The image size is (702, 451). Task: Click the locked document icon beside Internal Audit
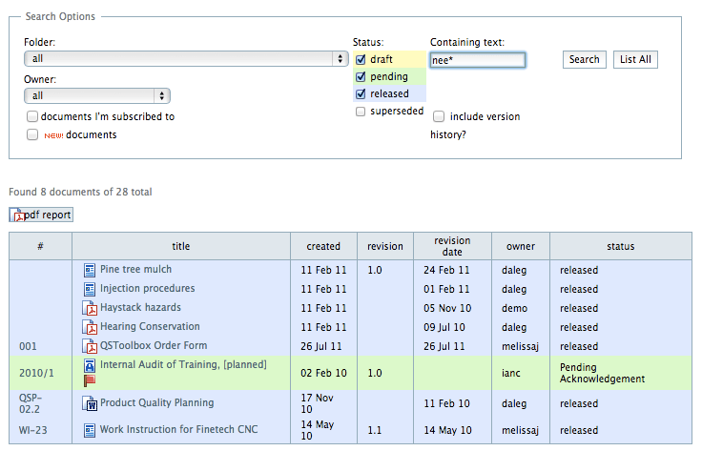[x=90, y=365]
